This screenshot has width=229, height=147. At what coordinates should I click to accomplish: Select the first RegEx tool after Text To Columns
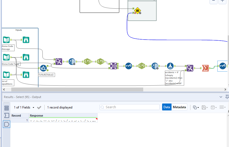click(x=87, y=62)
